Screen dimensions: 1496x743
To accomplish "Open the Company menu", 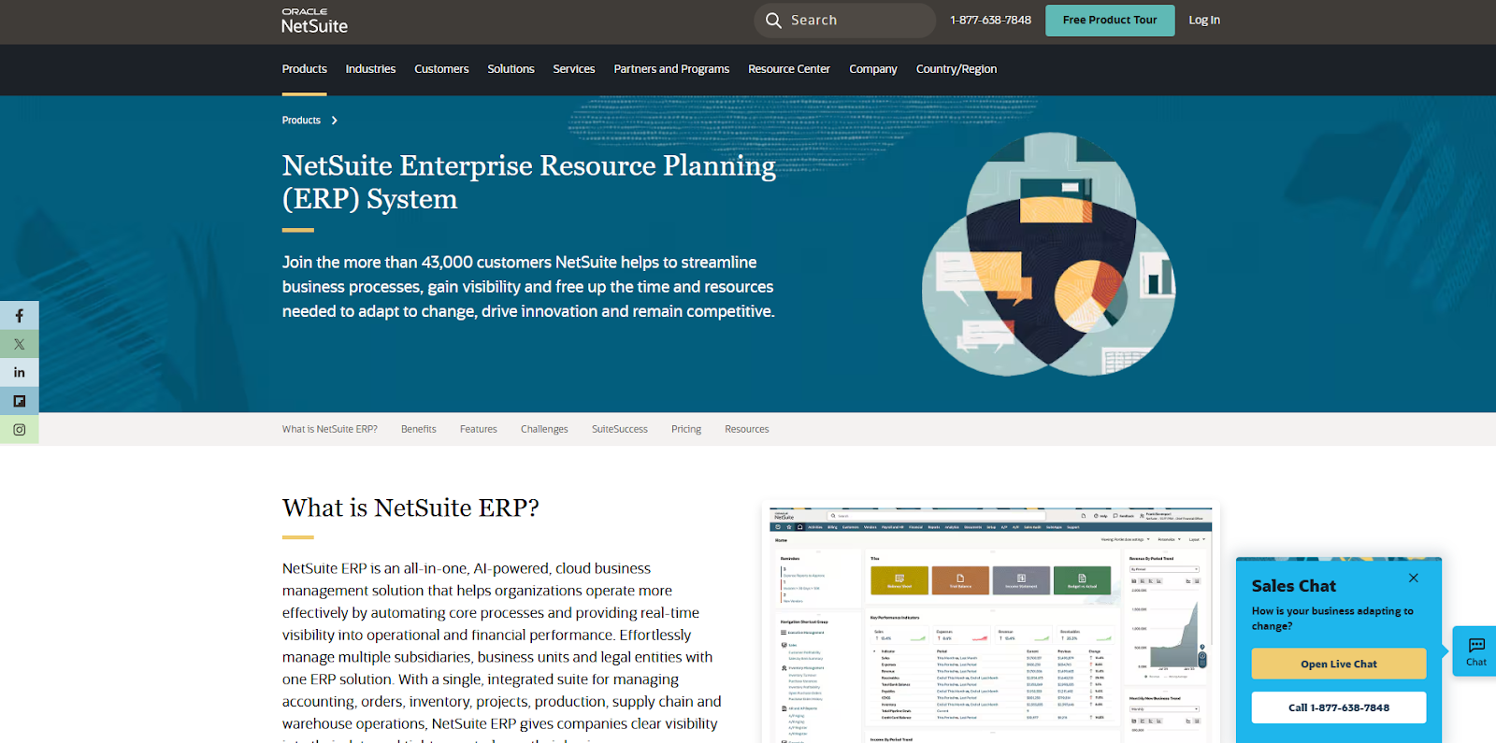I will (873, 69).
